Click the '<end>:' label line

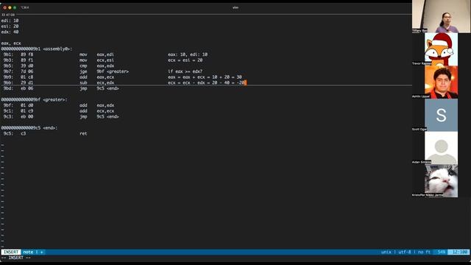click(29, 128)
